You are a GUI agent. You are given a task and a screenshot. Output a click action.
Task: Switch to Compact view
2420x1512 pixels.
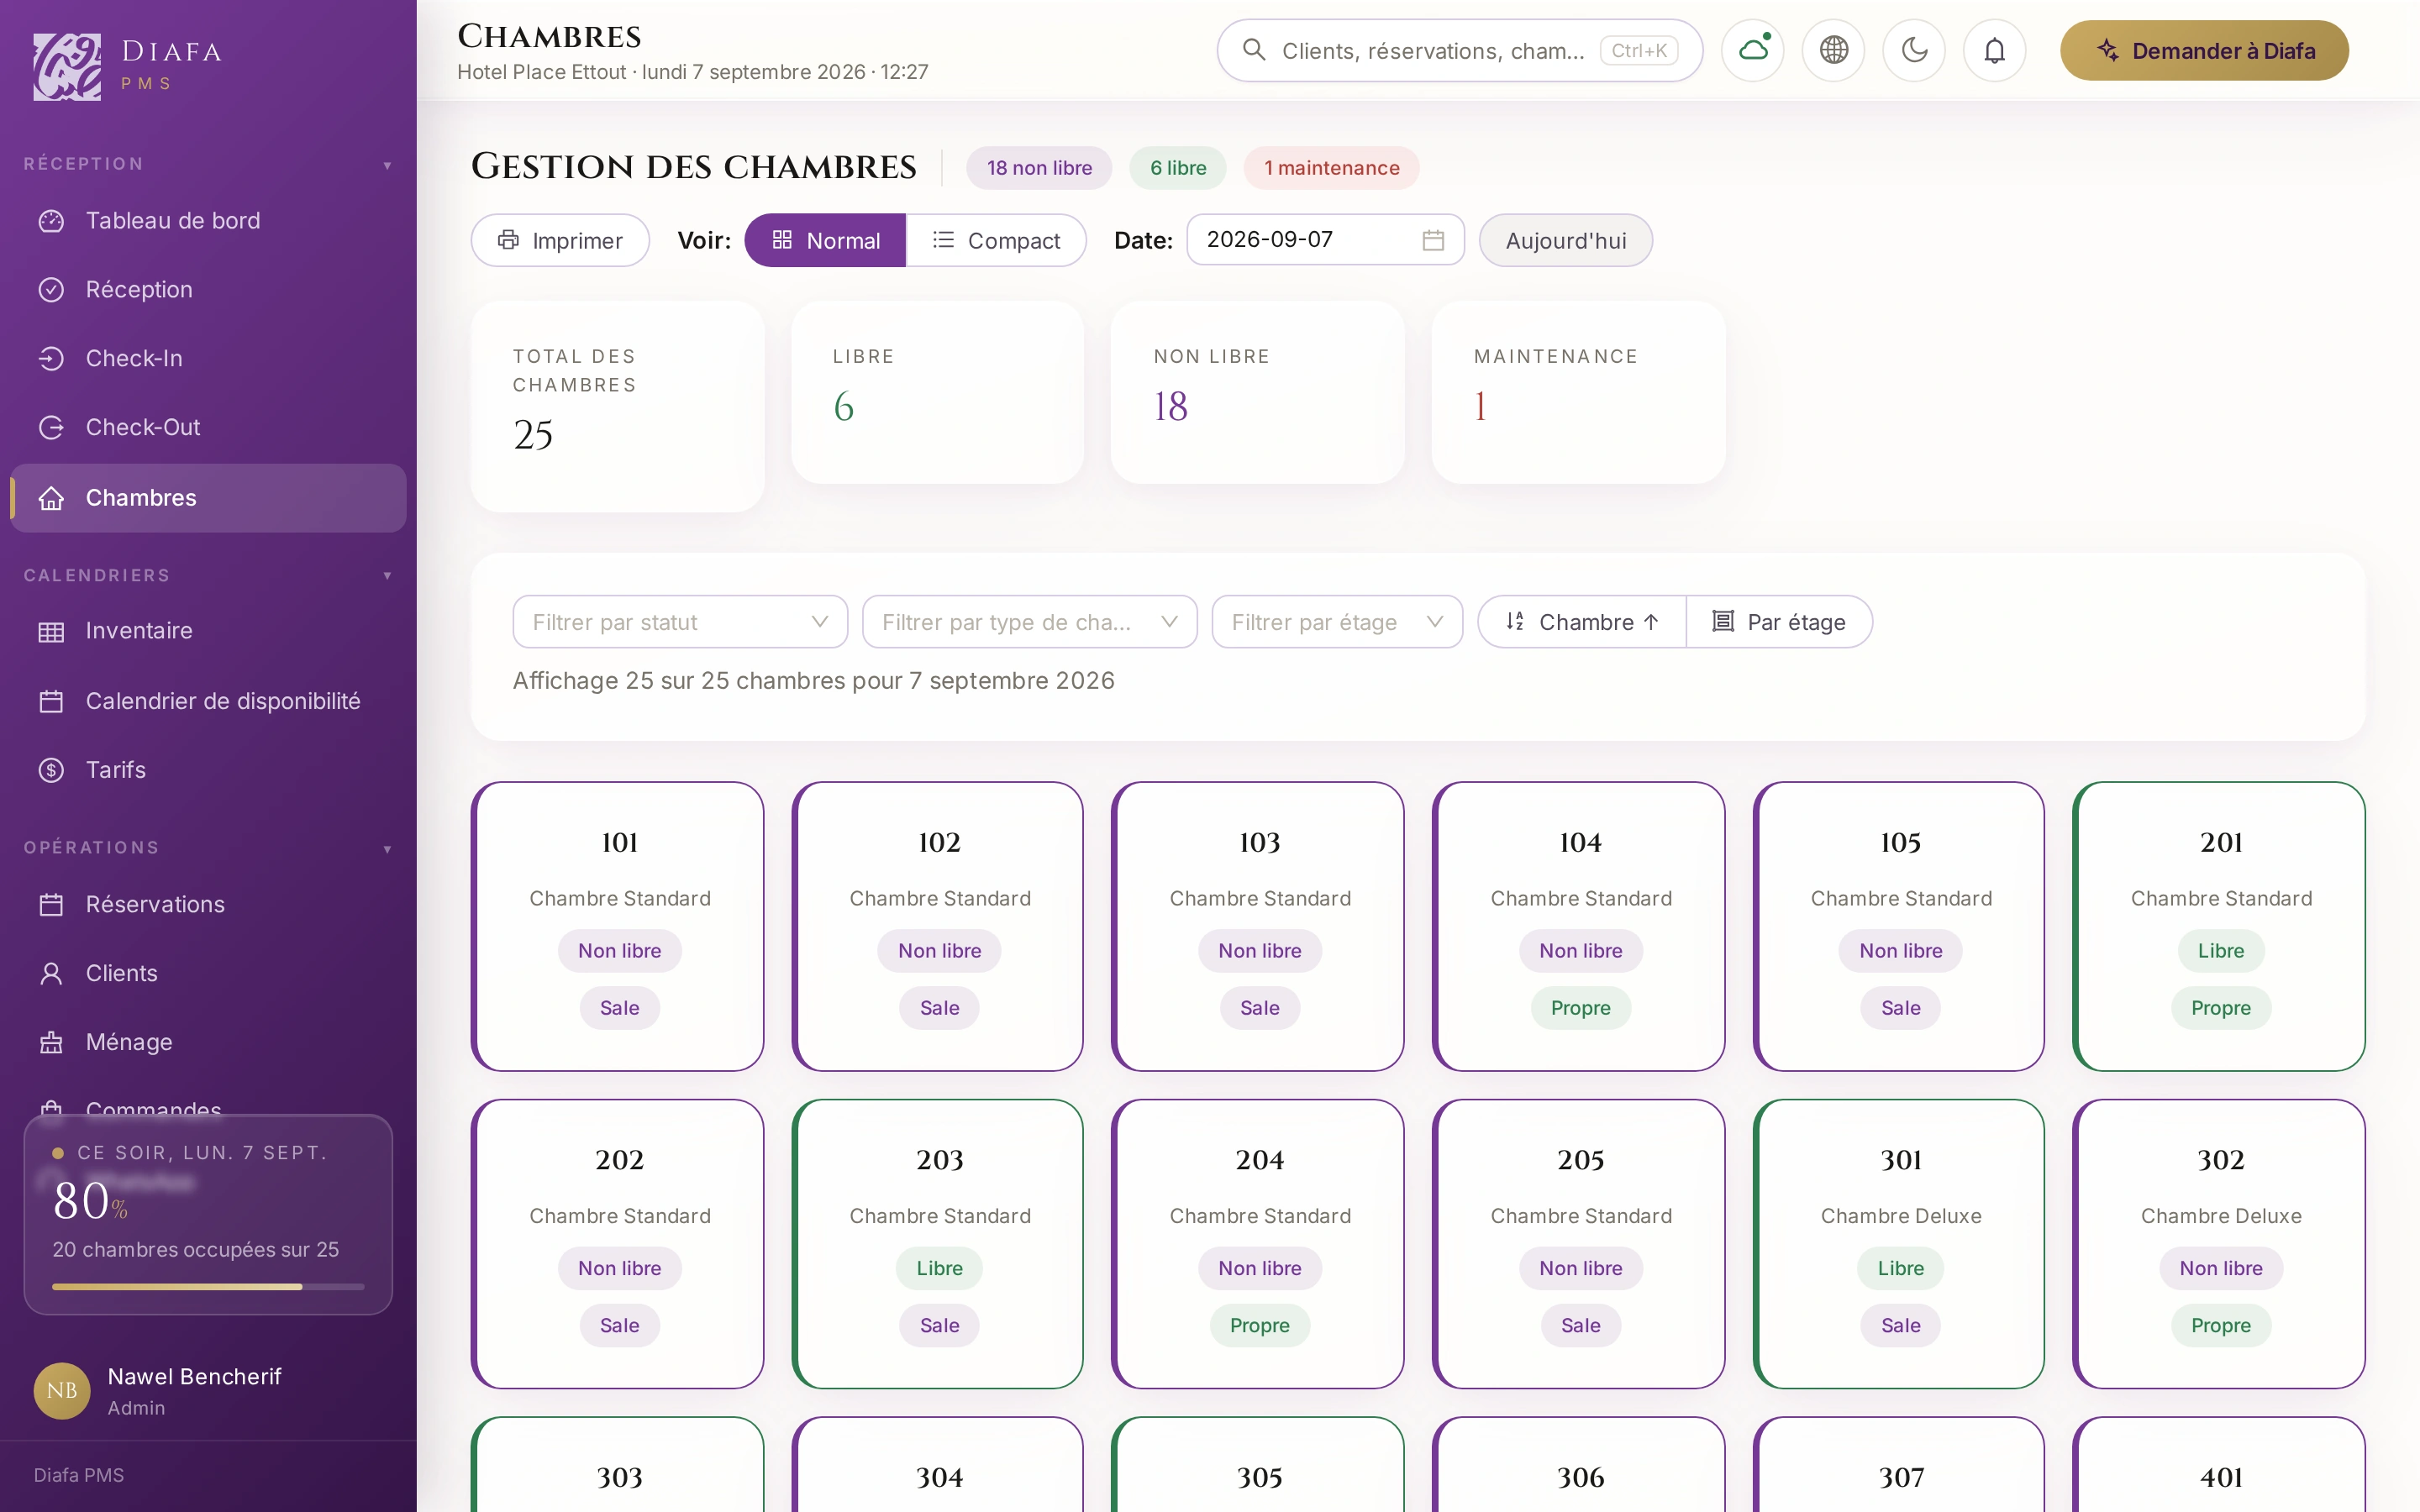pyautogui.click(x=996, y=240)
